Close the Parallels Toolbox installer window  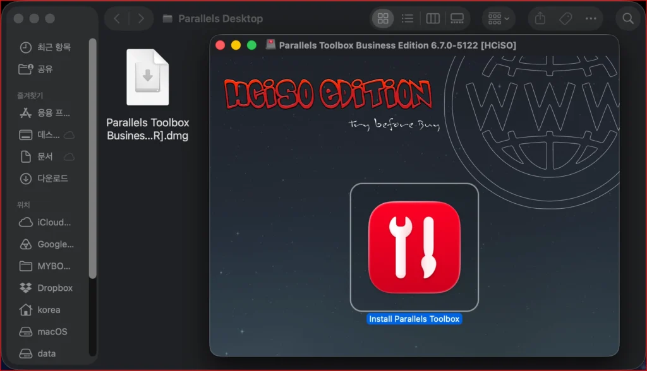[221, 45]
